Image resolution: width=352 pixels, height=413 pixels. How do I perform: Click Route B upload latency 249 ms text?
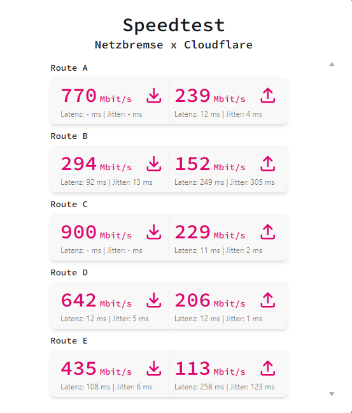[199, 182]
